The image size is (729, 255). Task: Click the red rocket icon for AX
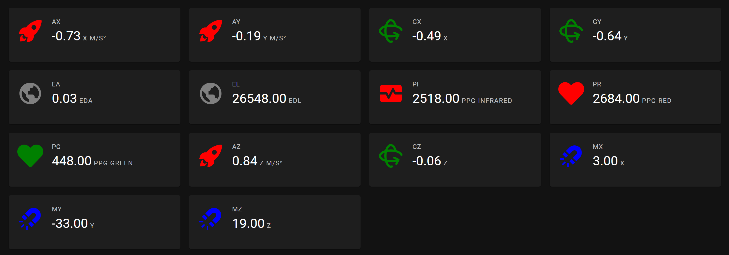click(30, 31)
